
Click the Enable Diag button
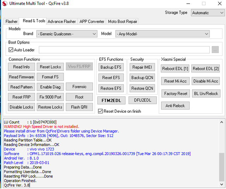[x=50, y=87]
